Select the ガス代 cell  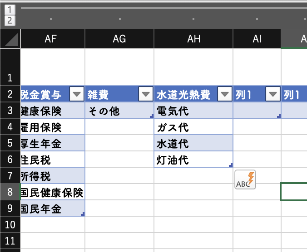(193, 127)
